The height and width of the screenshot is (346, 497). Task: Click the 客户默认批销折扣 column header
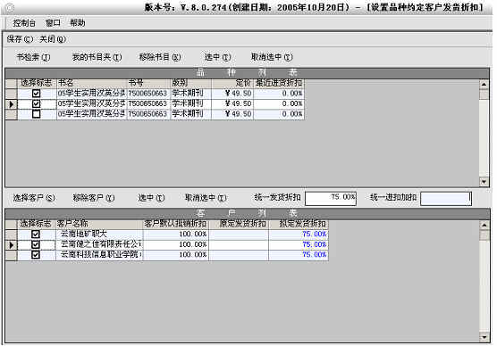tap(176, 224)
